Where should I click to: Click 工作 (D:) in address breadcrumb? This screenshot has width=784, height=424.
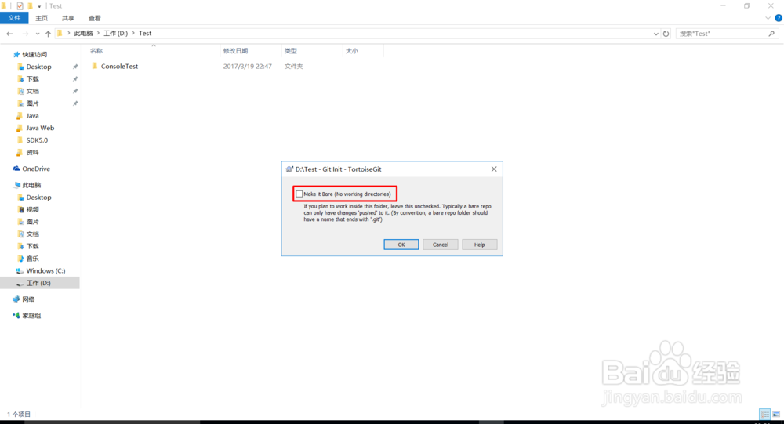[x=115, y=34]
